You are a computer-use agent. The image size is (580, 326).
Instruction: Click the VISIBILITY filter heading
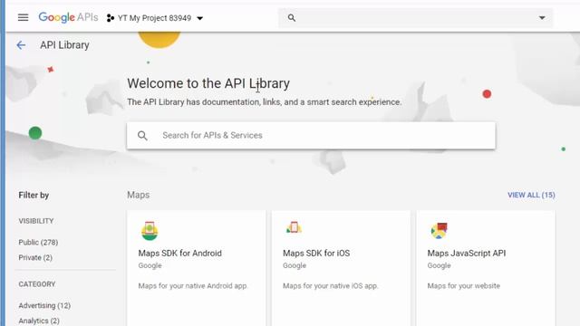click(36, 221)
